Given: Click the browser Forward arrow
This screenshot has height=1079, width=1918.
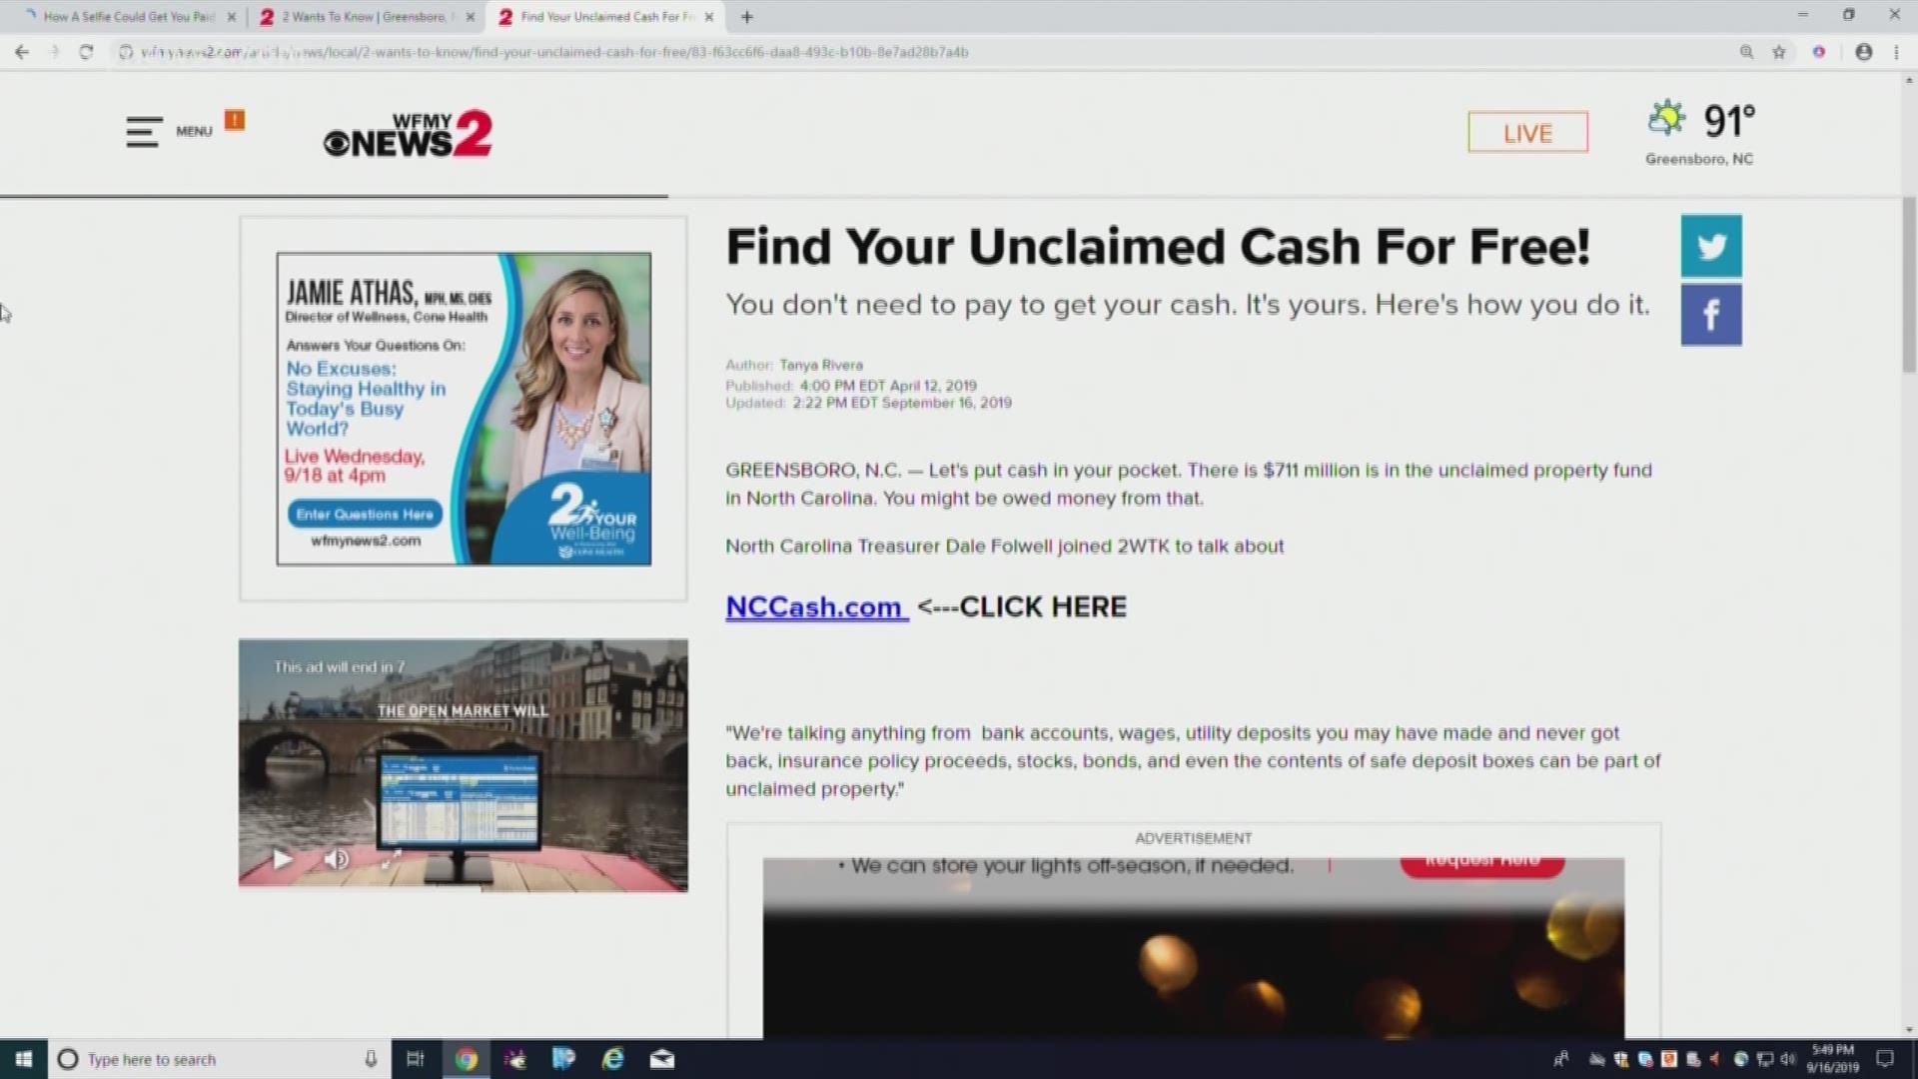Looking at the screenshot, I should [54, 52].
